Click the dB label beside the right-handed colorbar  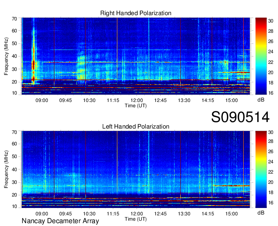(x=261, y=100)
